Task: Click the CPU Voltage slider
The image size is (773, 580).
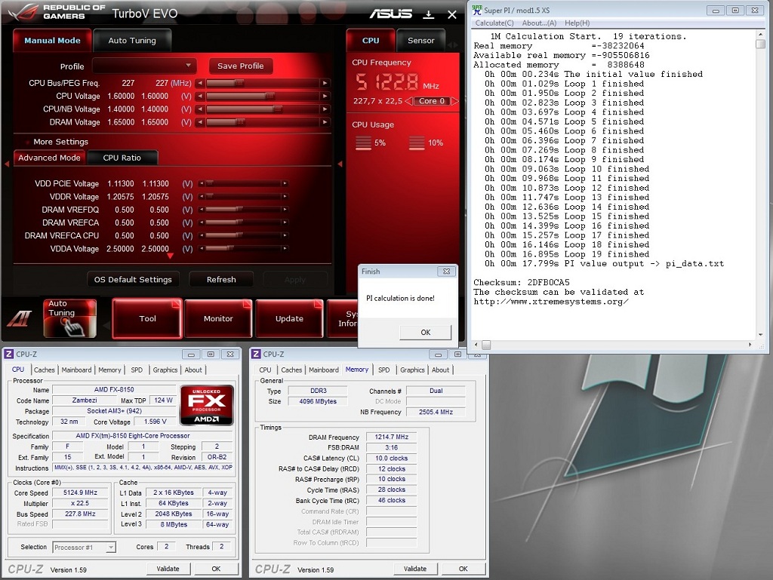Action: (263, 96)
